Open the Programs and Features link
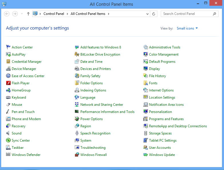Image resolution: width=224 pixels, height=170 pixels. point(166,119)
